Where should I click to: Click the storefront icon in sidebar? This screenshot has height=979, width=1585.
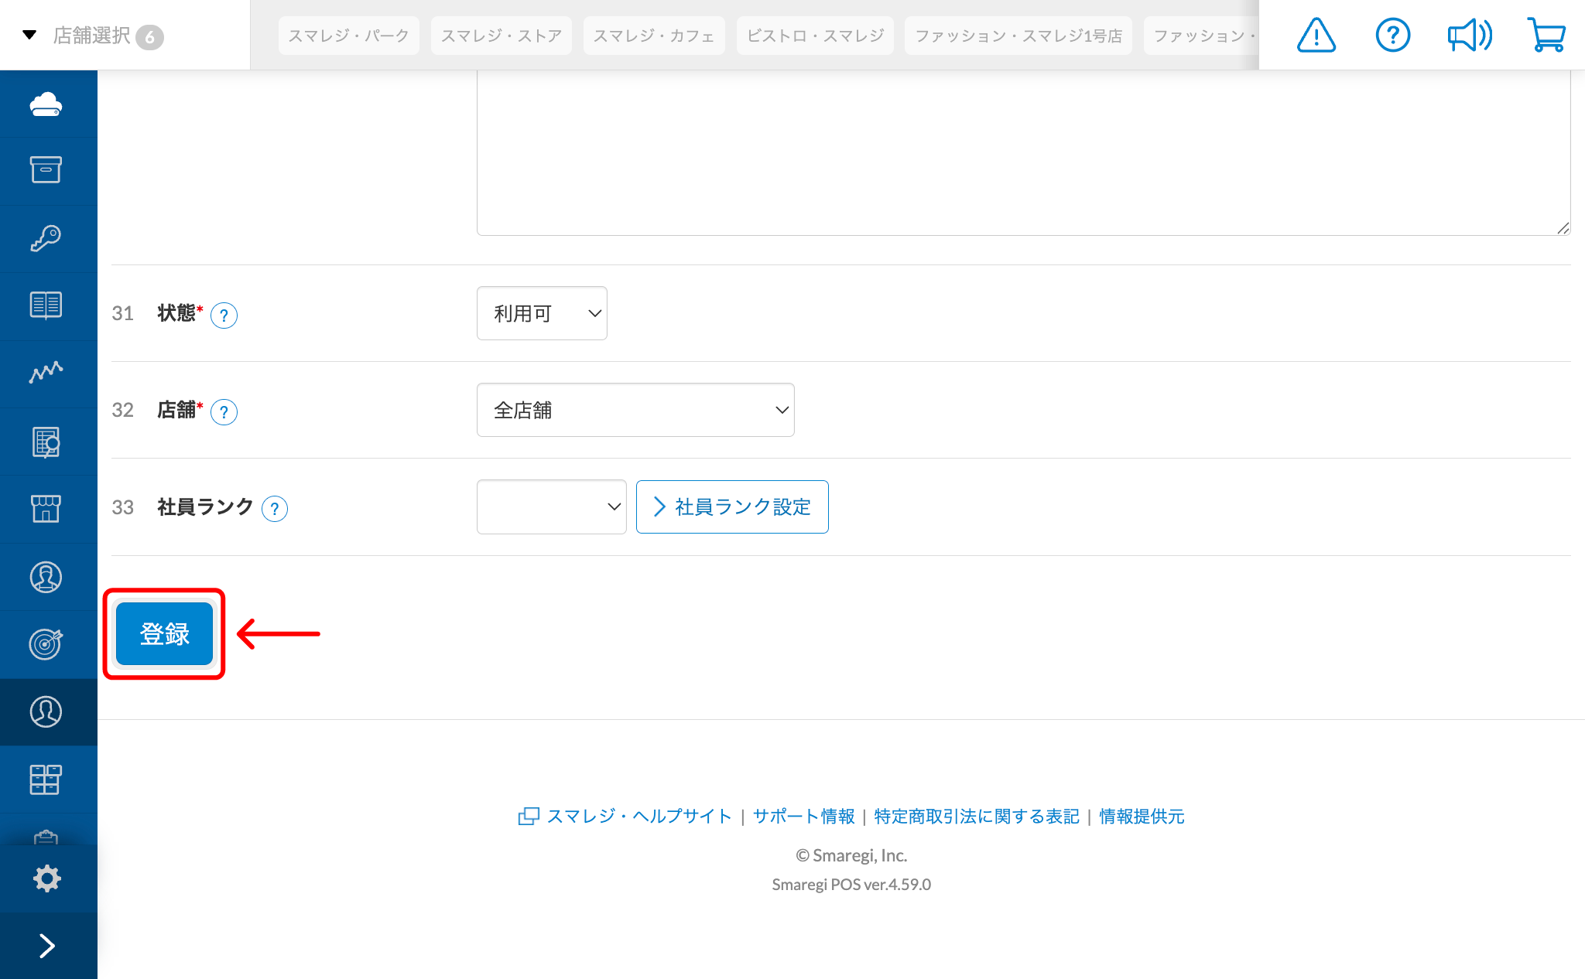[x=46, y=508]
